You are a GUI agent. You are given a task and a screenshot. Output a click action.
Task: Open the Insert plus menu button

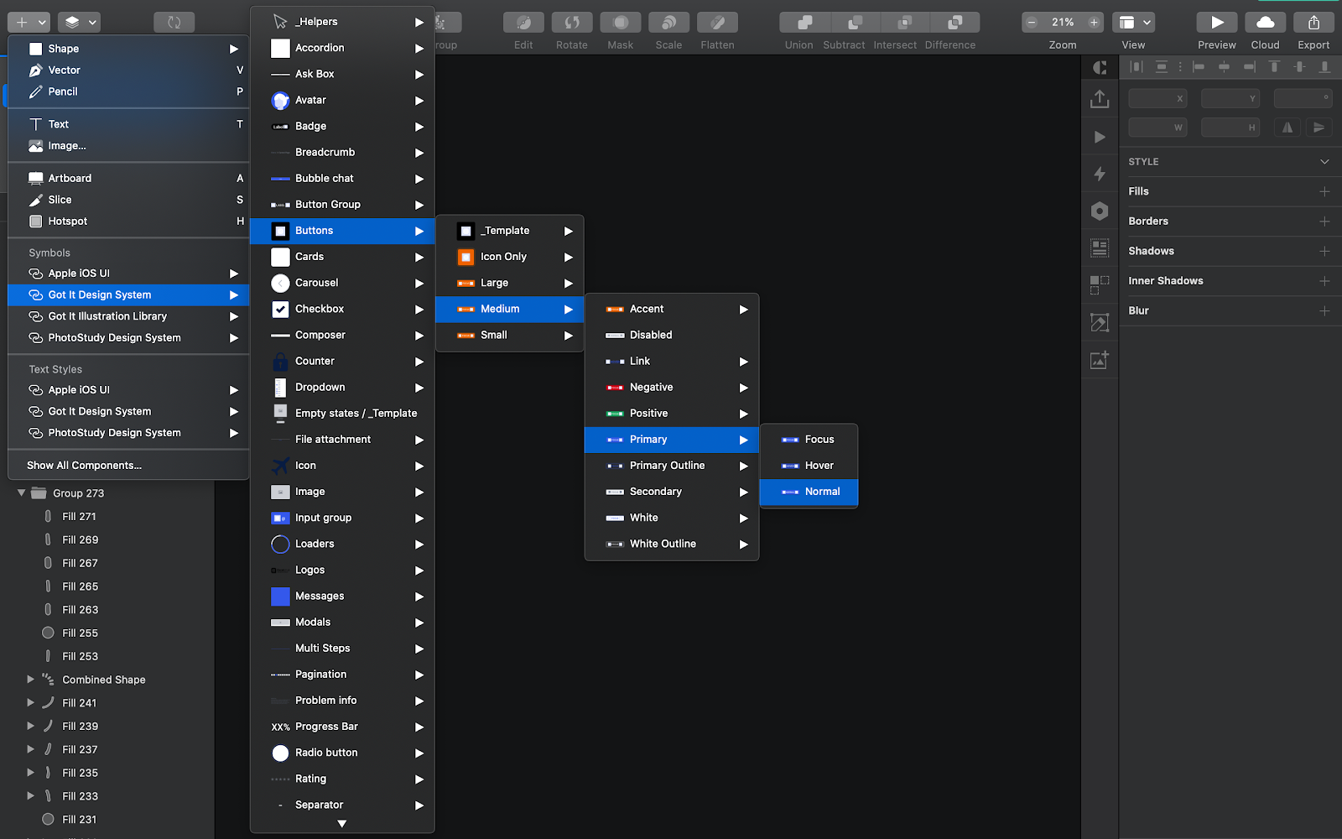pyautogui.click(x=30, y=23)
